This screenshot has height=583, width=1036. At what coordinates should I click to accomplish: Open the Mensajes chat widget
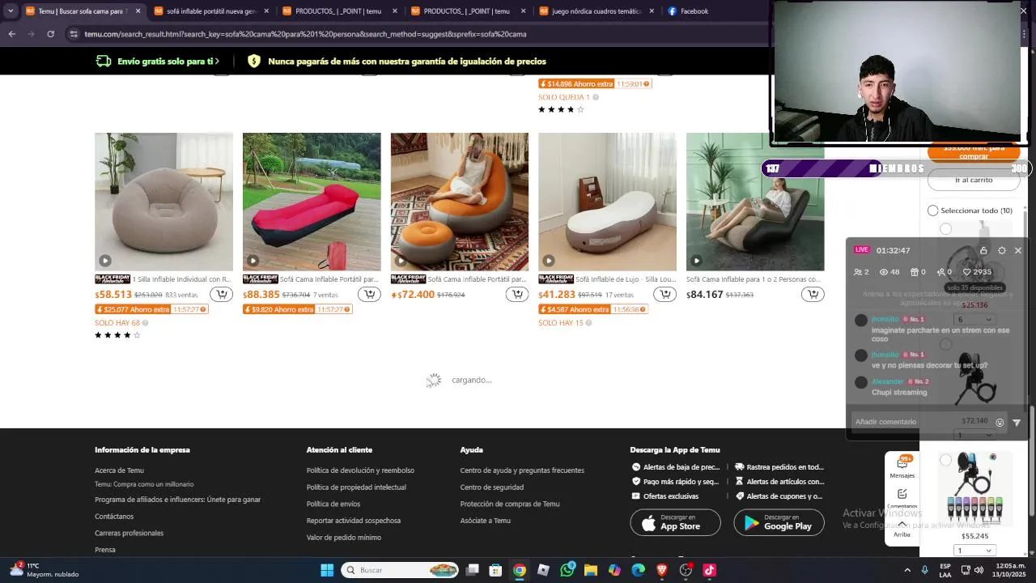pos(902,467)
